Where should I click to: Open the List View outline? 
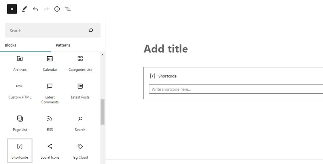[x=68, y=9]
